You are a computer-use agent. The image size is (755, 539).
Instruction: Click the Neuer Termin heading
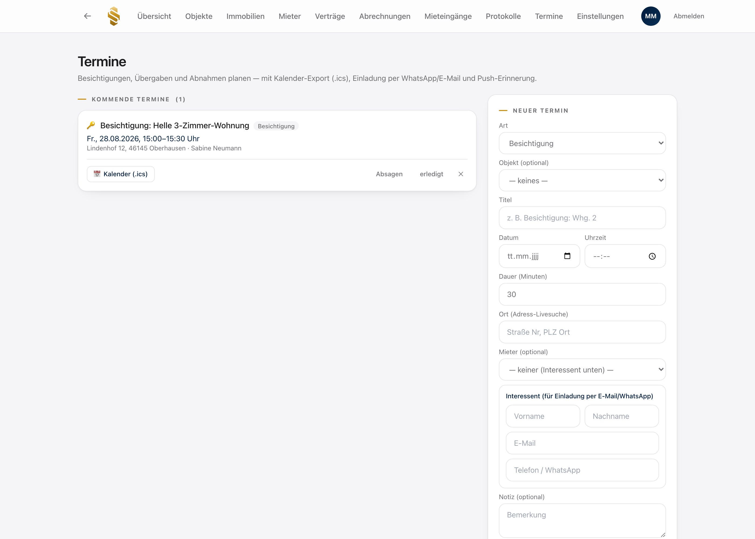click(x=541, y=110)
